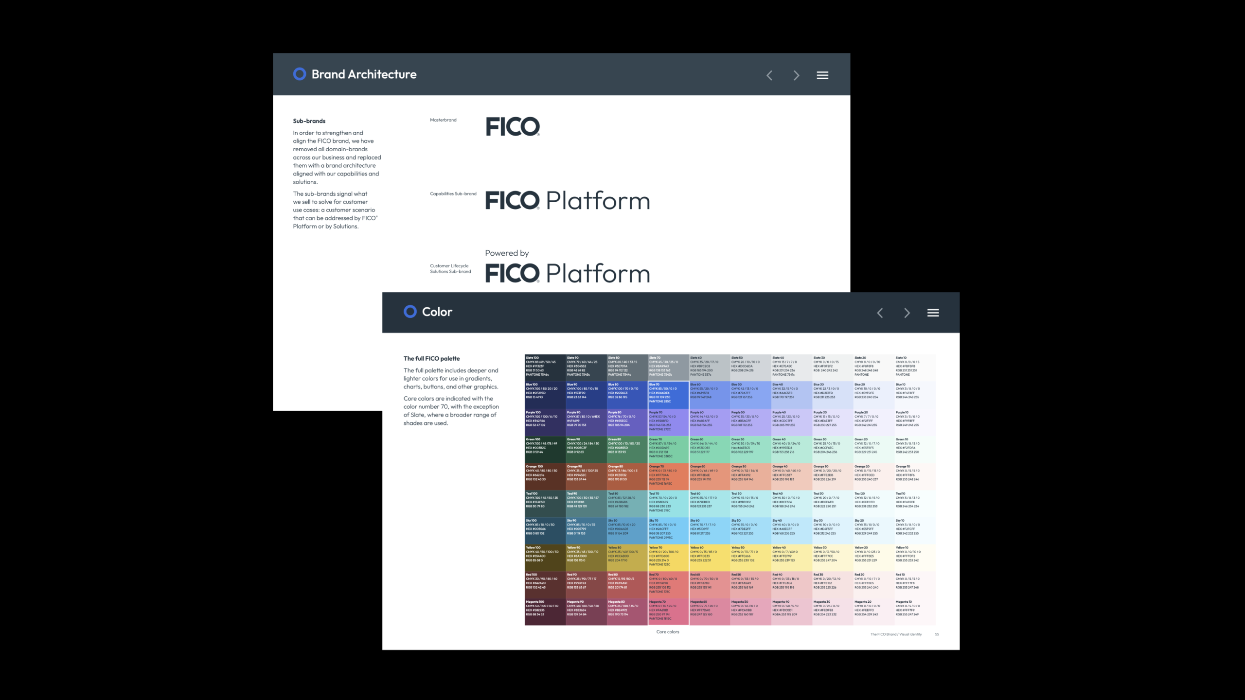Open hamburger menu in Color panel header

click(933, 313)
